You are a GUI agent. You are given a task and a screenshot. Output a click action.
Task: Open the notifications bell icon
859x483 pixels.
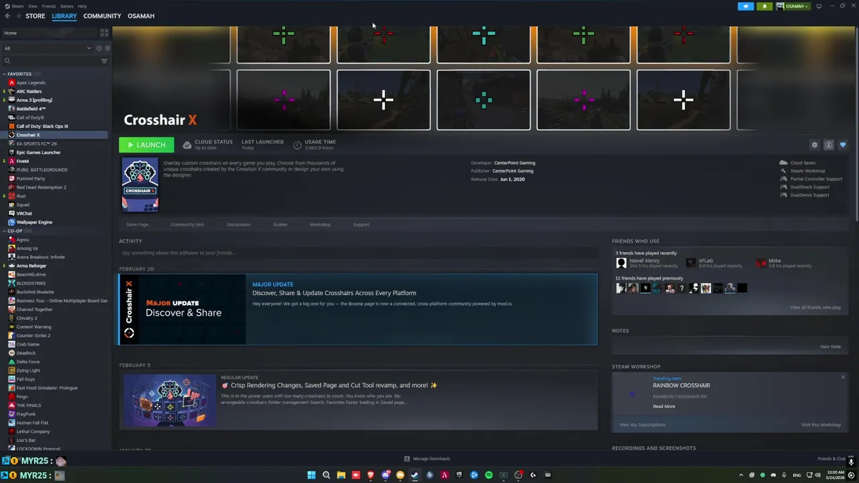[x=764, y=6]
